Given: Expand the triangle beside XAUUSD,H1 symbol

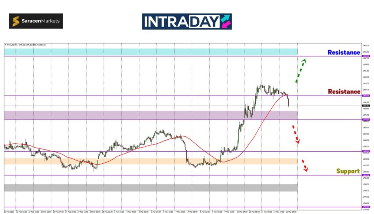Looking at the screenshot, I should (x=5, y=45).
